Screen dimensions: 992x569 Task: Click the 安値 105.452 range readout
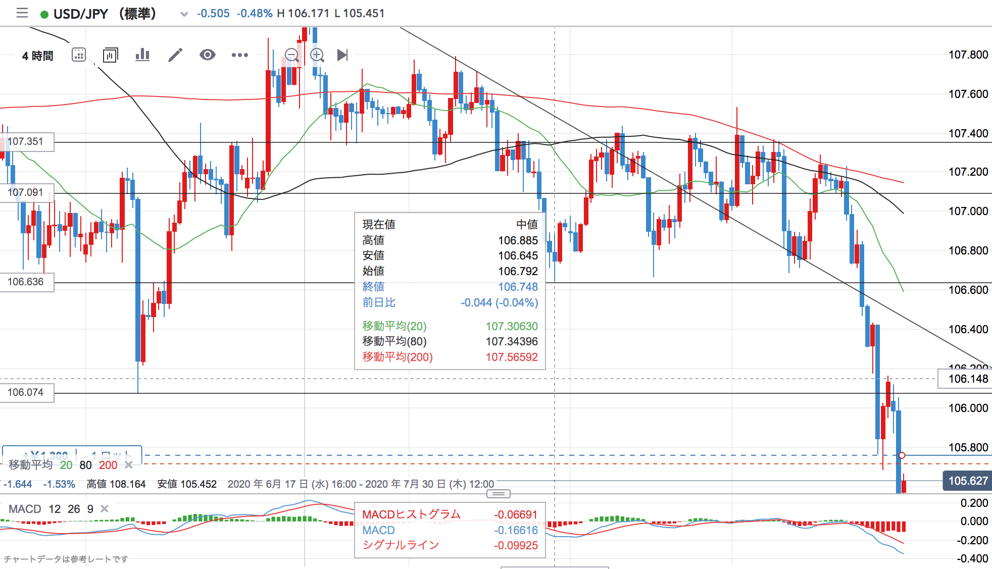(x=187, y=484)
